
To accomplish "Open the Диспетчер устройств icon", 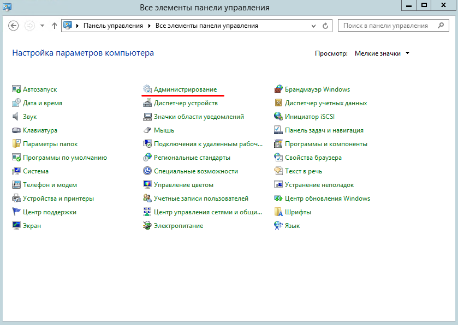I will click(x=147, y=103).
